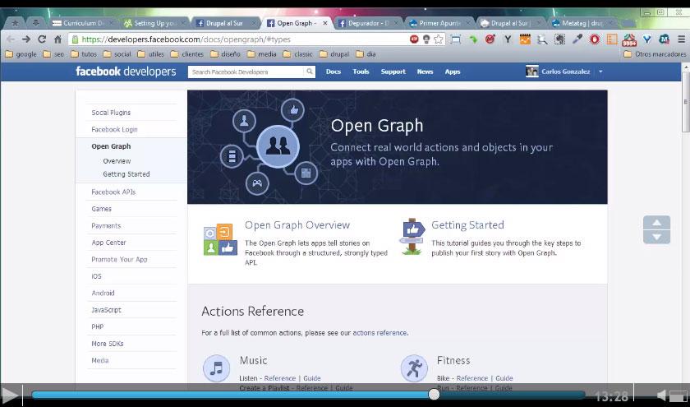Screen dimensions: 690x407
Task: Select Social Plugins in the sidebar
Action: (x=111, y=113)
